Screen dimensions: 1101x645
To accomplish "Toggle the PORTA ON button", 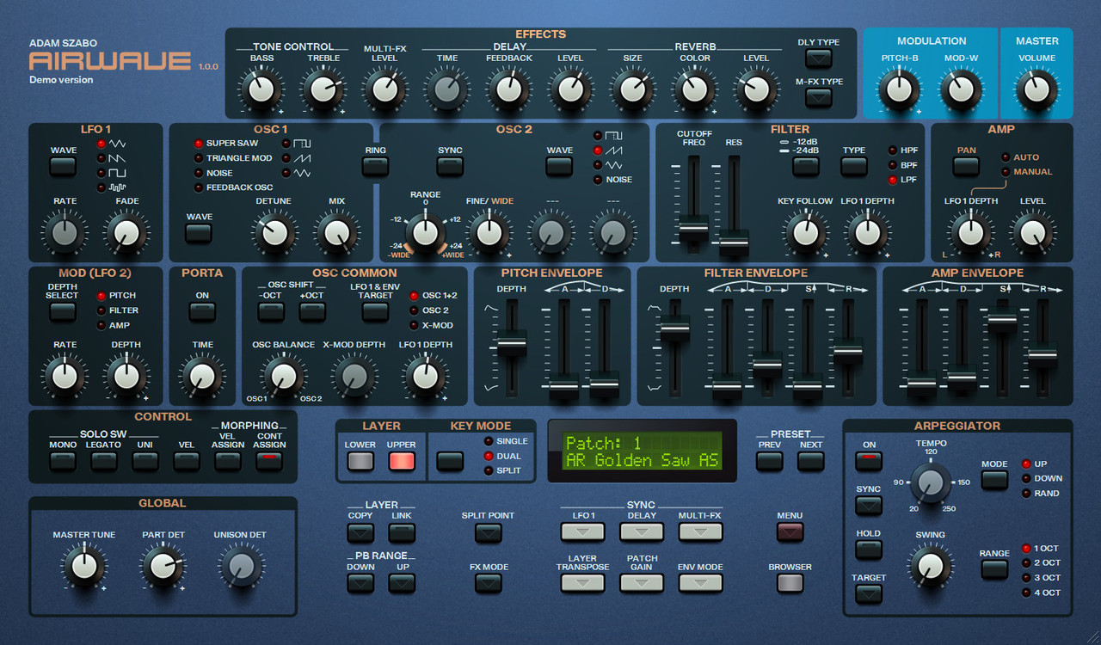I will (x=202, y=311).
